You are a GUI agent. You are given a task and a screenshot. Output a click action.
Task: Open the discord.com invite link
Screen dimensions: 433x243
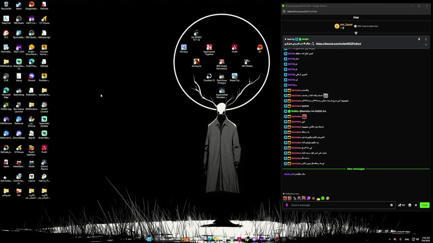(338, 44)
